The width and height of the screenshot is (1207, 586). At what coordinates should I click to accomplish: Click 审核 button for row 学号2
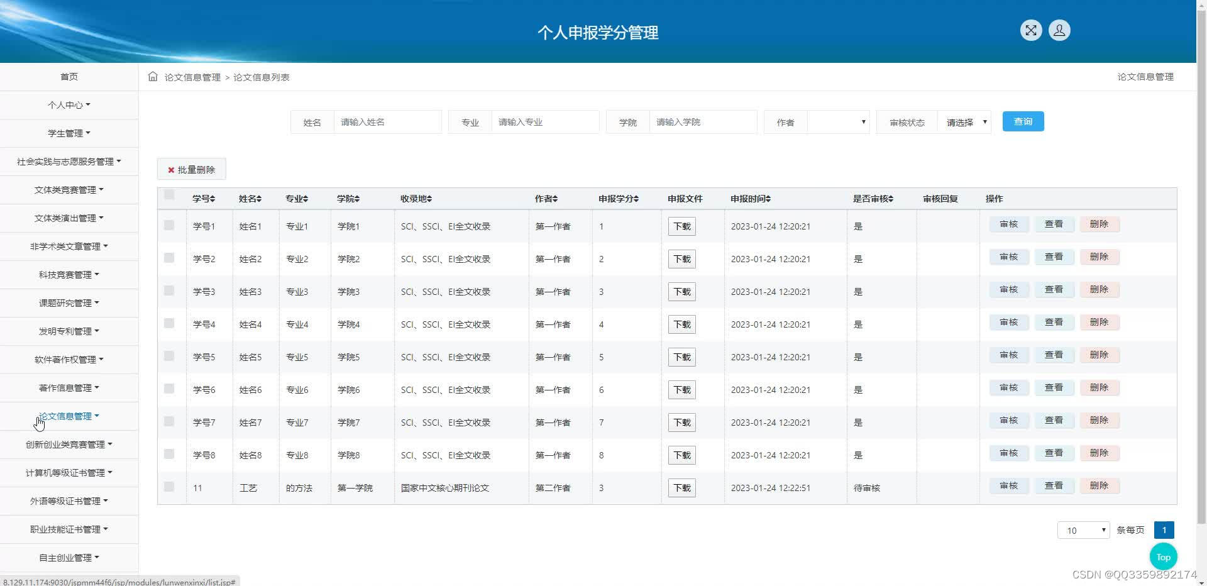point(1009,257)
